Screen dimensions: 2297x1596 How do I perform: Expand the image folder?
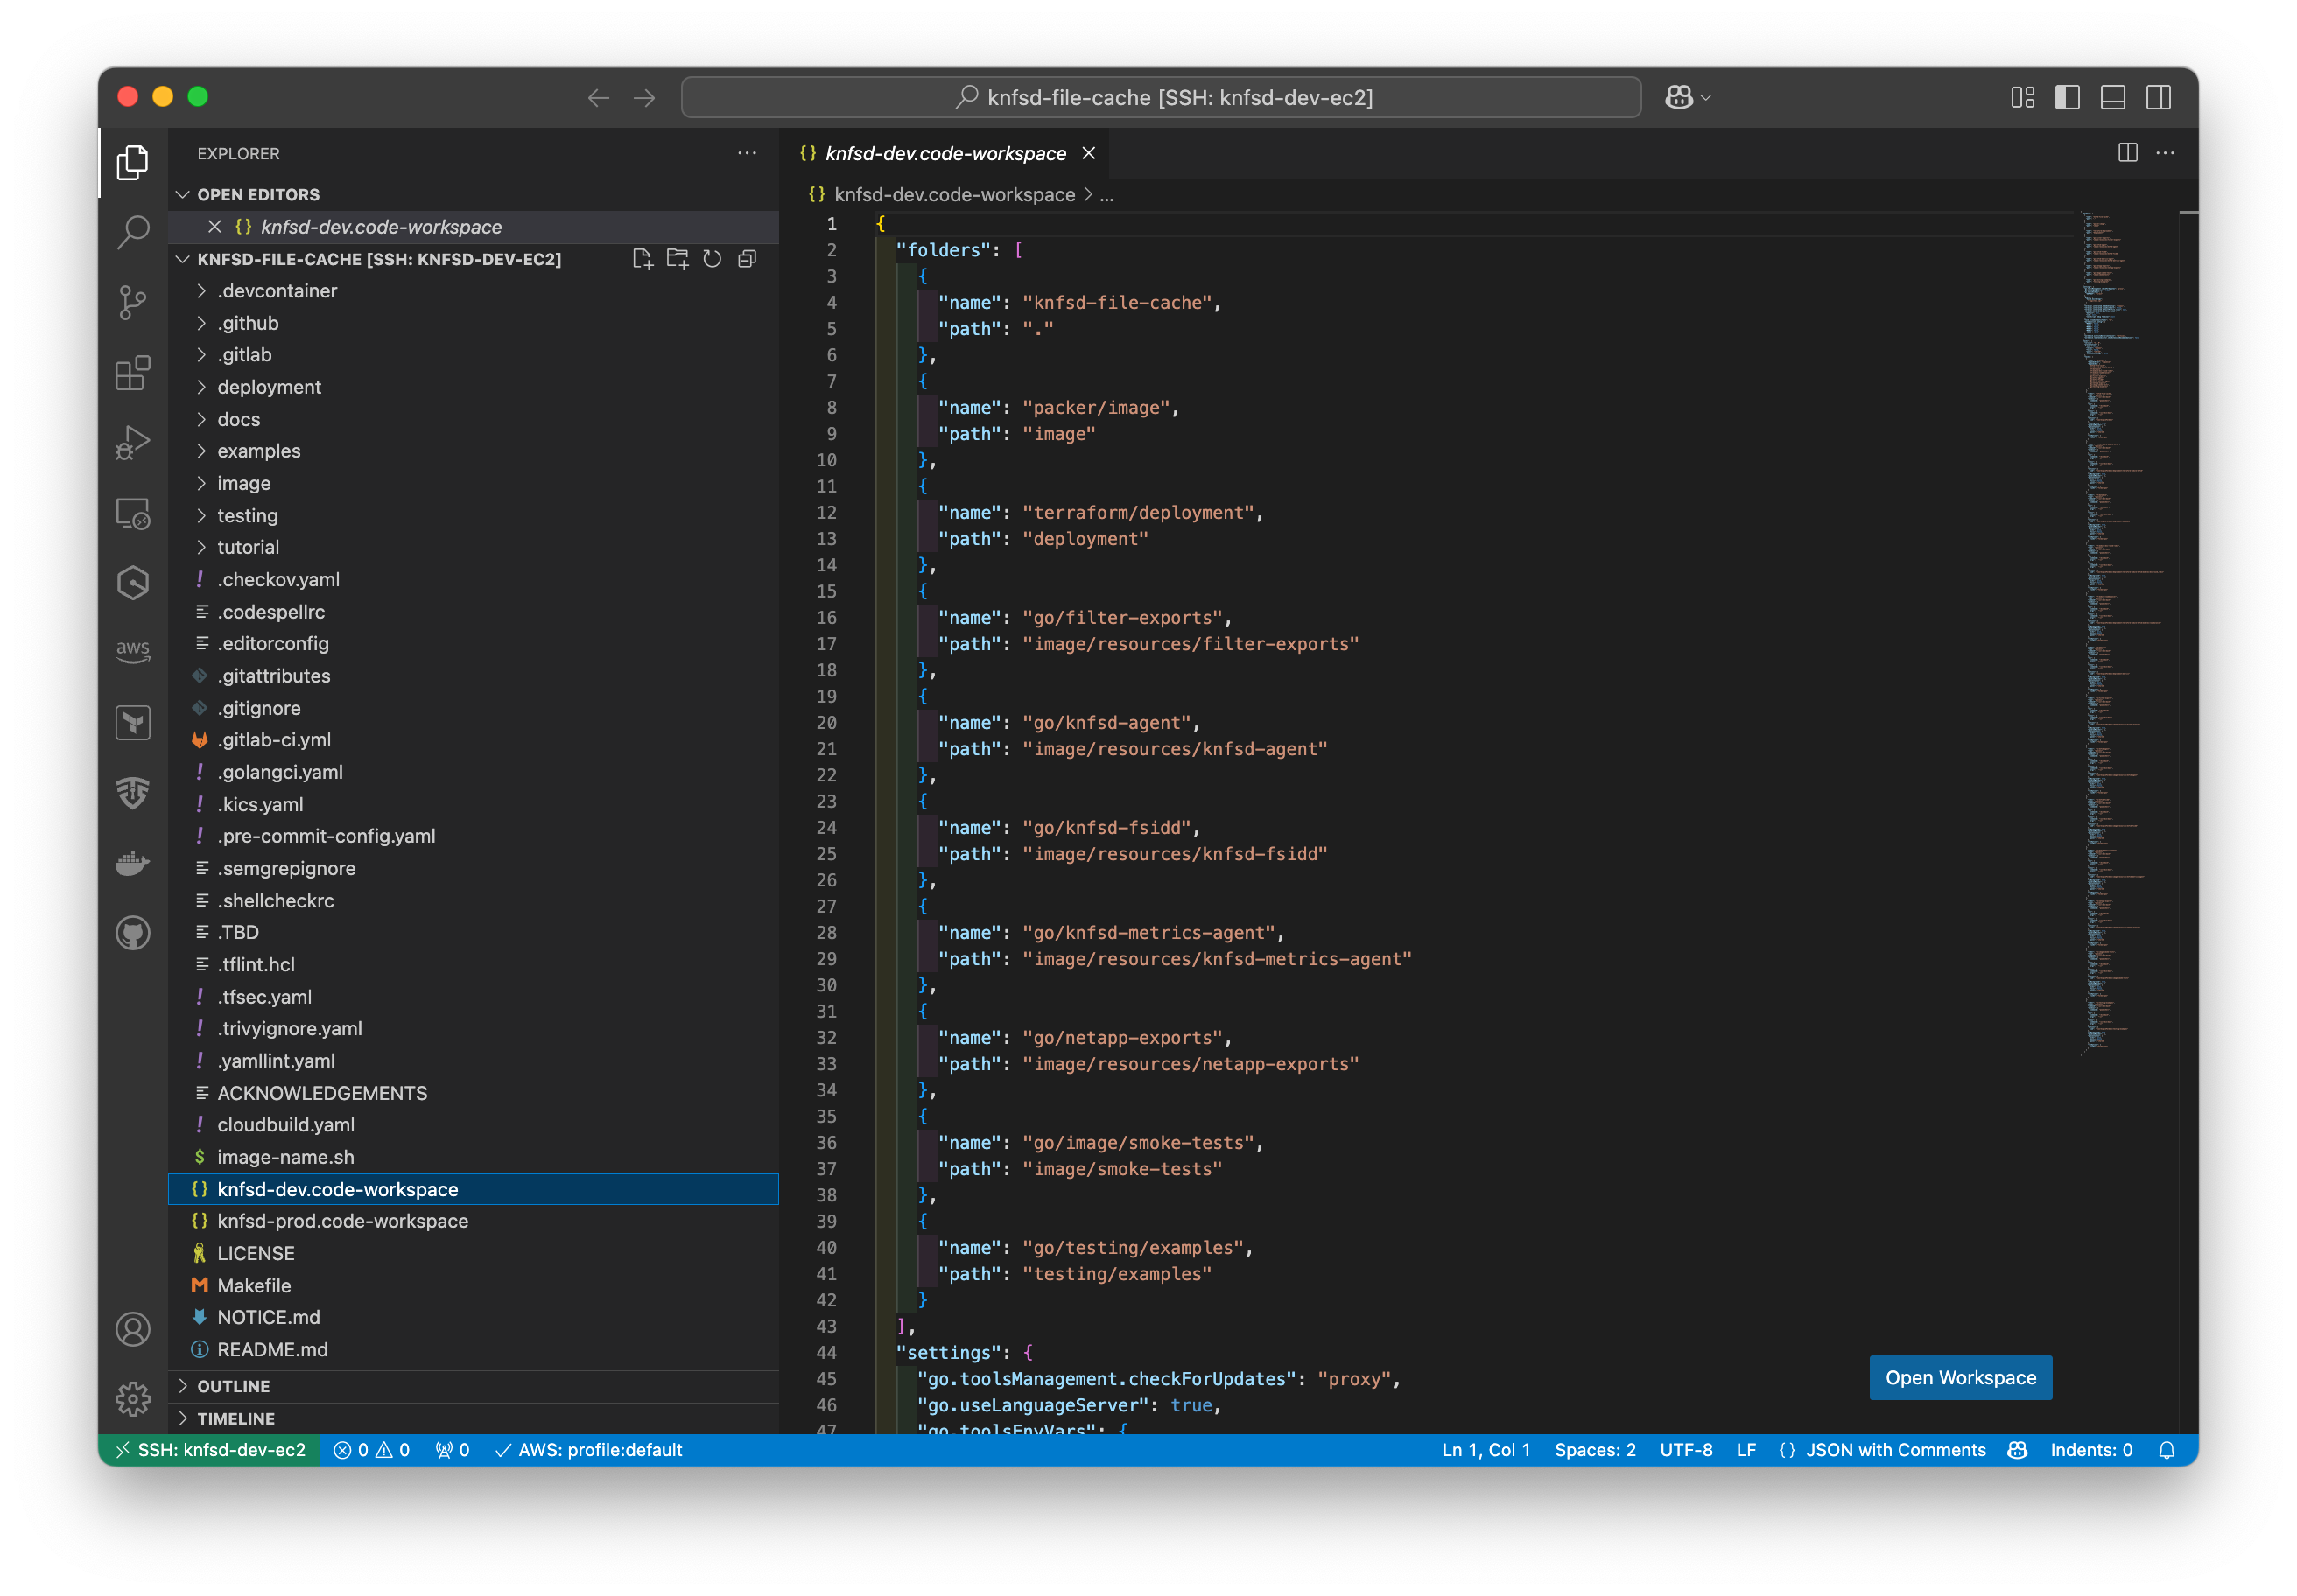[474, 483]
